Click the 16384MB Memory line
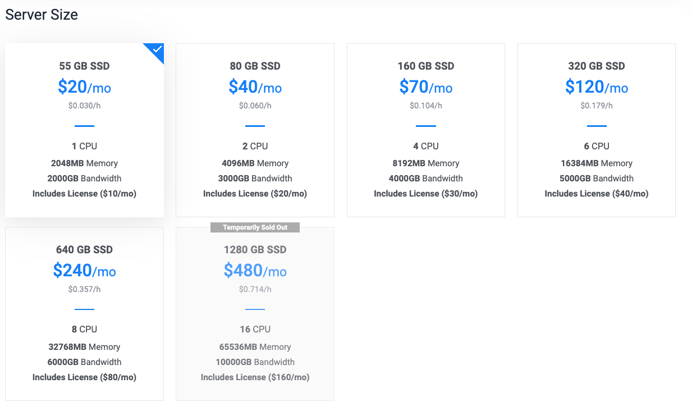 596,163
